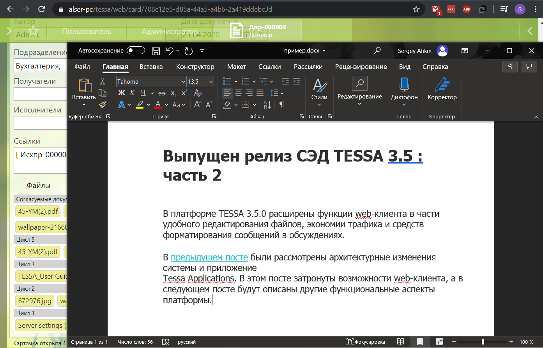Redo the last action
Viewport: 543px width, 348px height.
[x=189, y=51]
